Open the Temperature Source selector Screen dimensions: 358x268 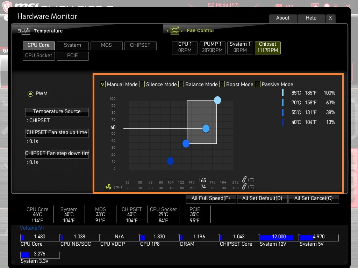[57, 112]
